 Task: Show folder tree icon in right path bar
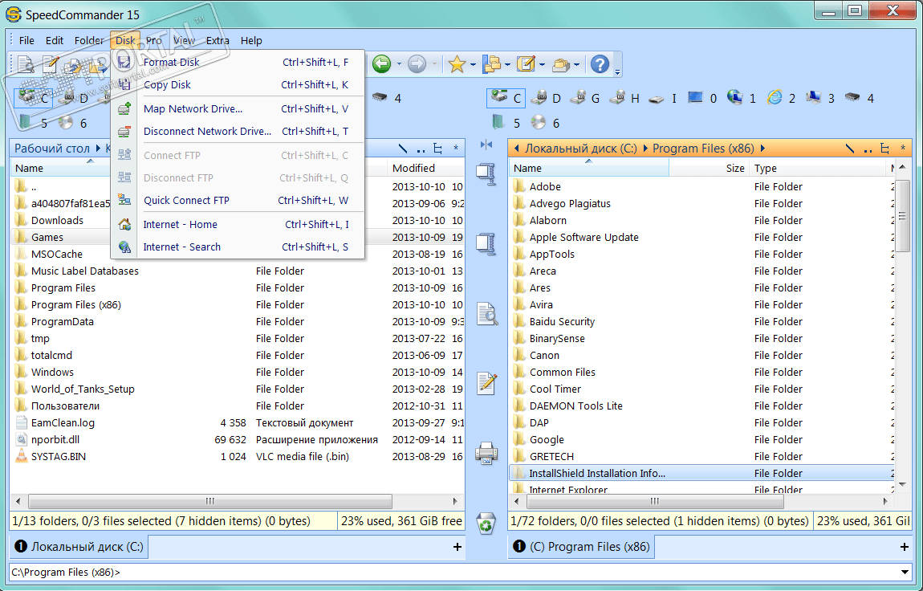click(884, 149)
